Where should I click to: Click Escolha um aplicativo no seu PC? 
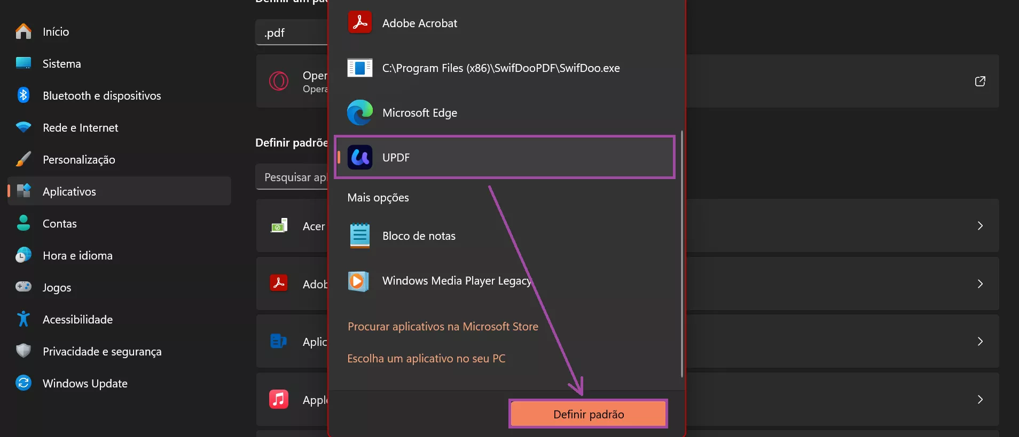click(x=426, y=359)
